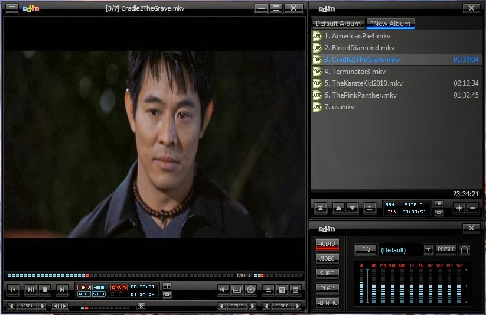Click the speaker volume icon in control bar

tap(223, 290)
